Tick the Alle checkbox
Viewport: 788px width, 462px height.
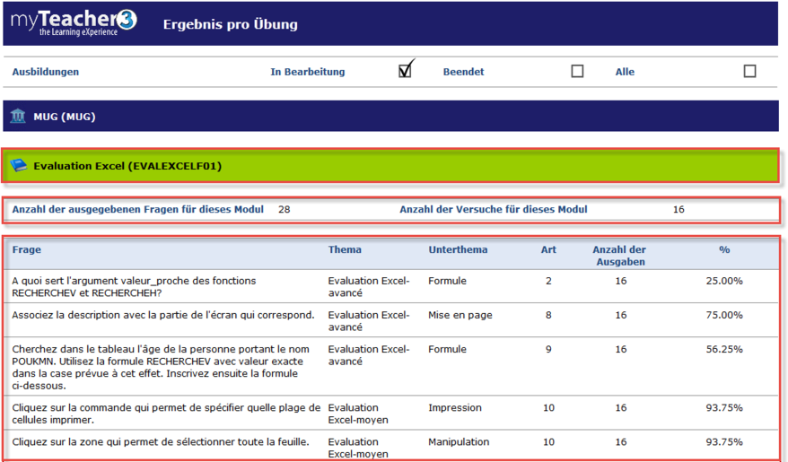(x=749, y=72)
